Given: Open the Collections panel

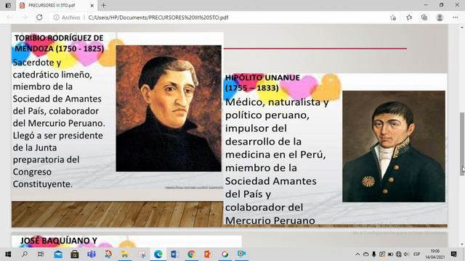Looking at the screenshot, I should pos(424,17).
